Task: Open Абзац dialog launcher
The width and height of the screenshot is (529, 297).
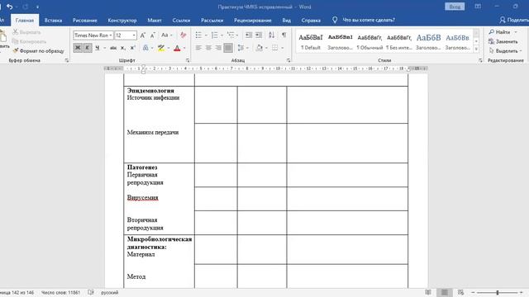Action: pos(288,60)
